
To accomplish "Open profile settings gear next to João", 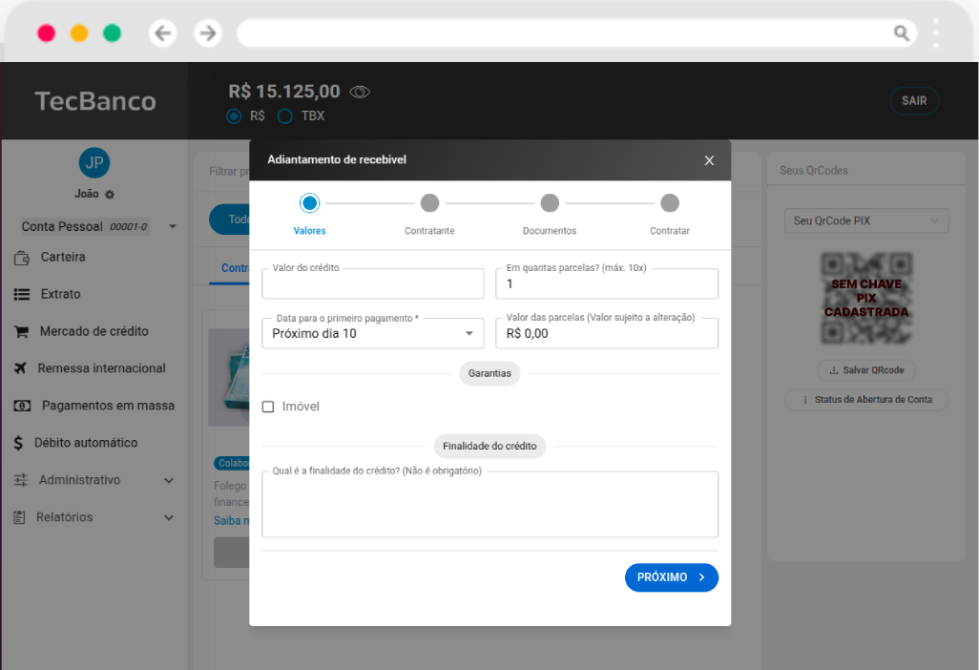I will point(110,195).
